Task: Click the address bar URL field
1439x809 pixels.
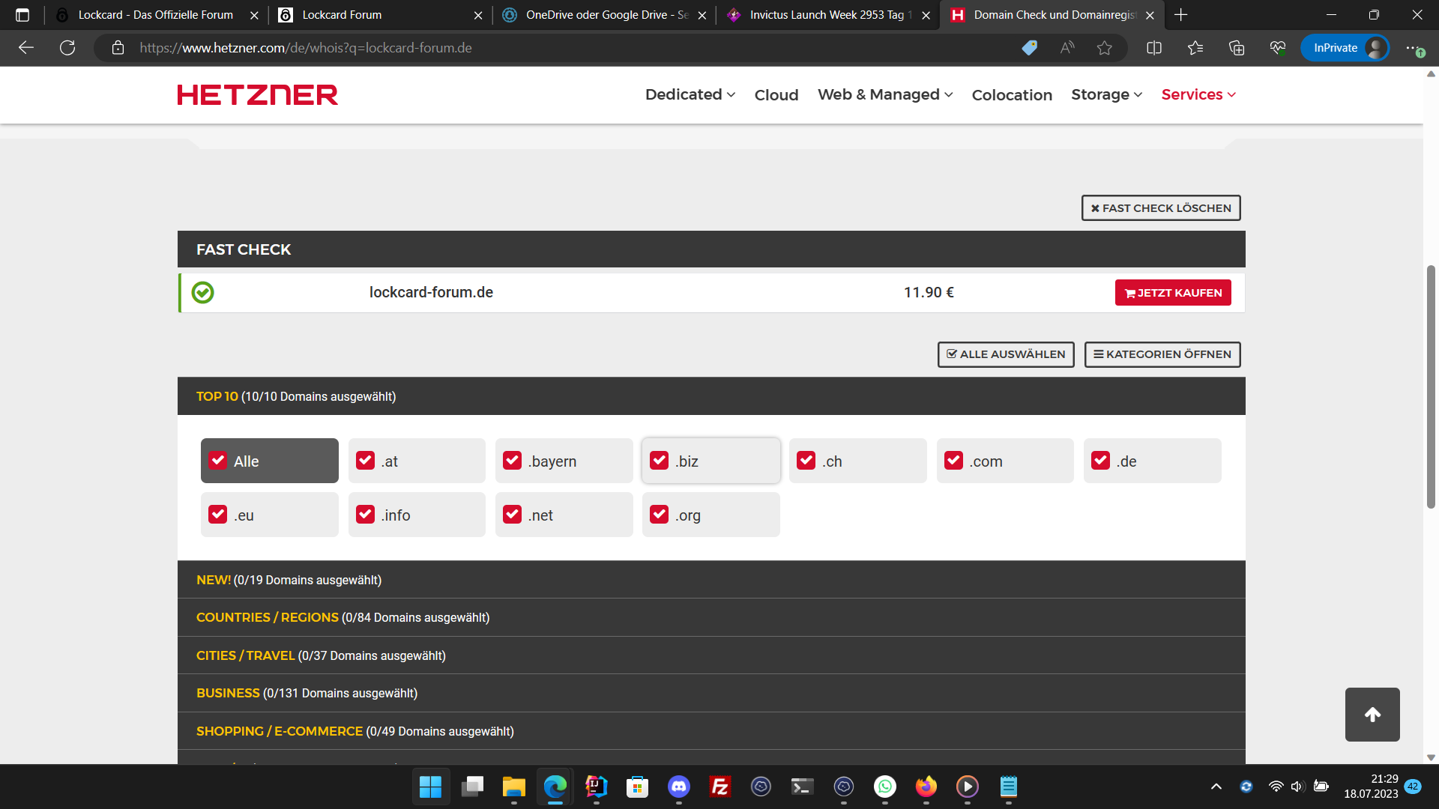Action: click(x=570, y=48)
